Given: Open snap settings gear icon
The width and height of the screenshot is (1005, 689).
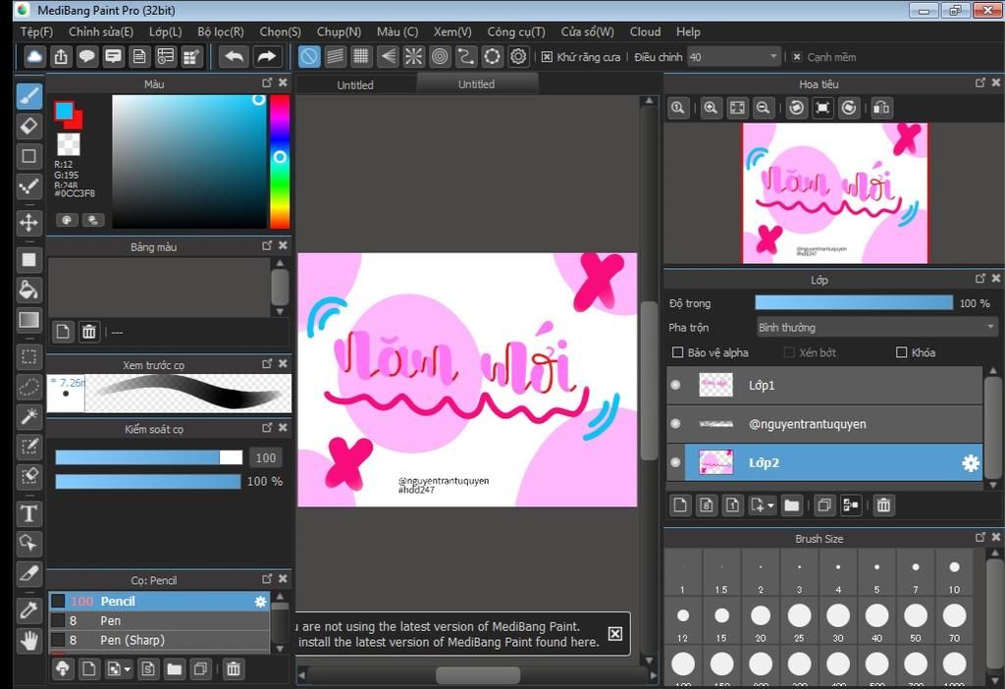Looking at the screenshot, I should (518, 57).
